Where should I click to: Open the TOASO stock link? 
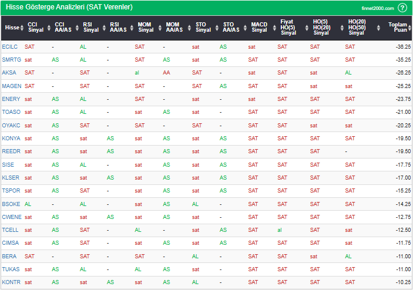pos(11,112)
